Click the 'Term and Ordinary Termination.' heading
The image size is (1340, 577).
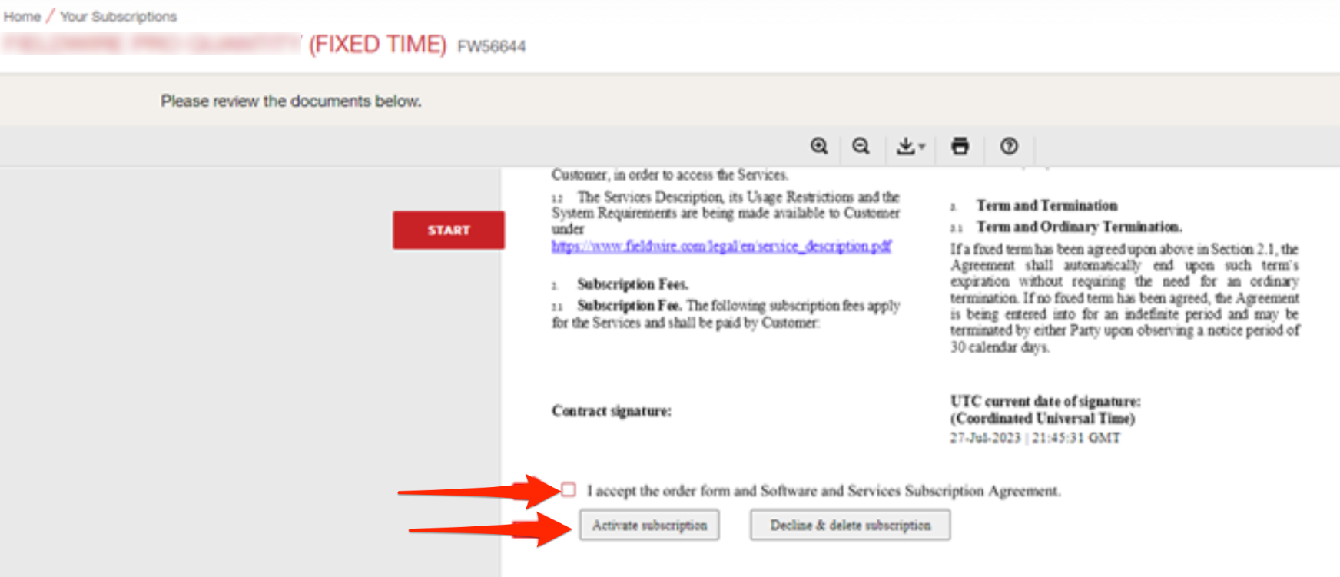1079,227
